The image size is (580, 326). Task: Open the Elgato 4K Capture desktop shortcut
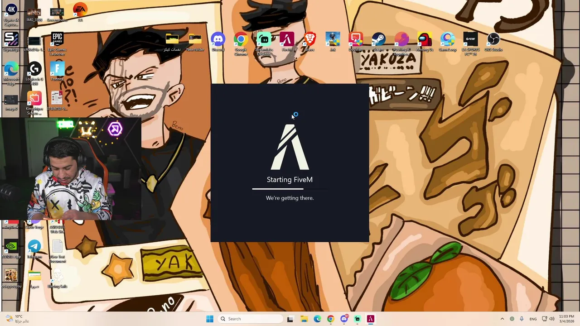11,14
